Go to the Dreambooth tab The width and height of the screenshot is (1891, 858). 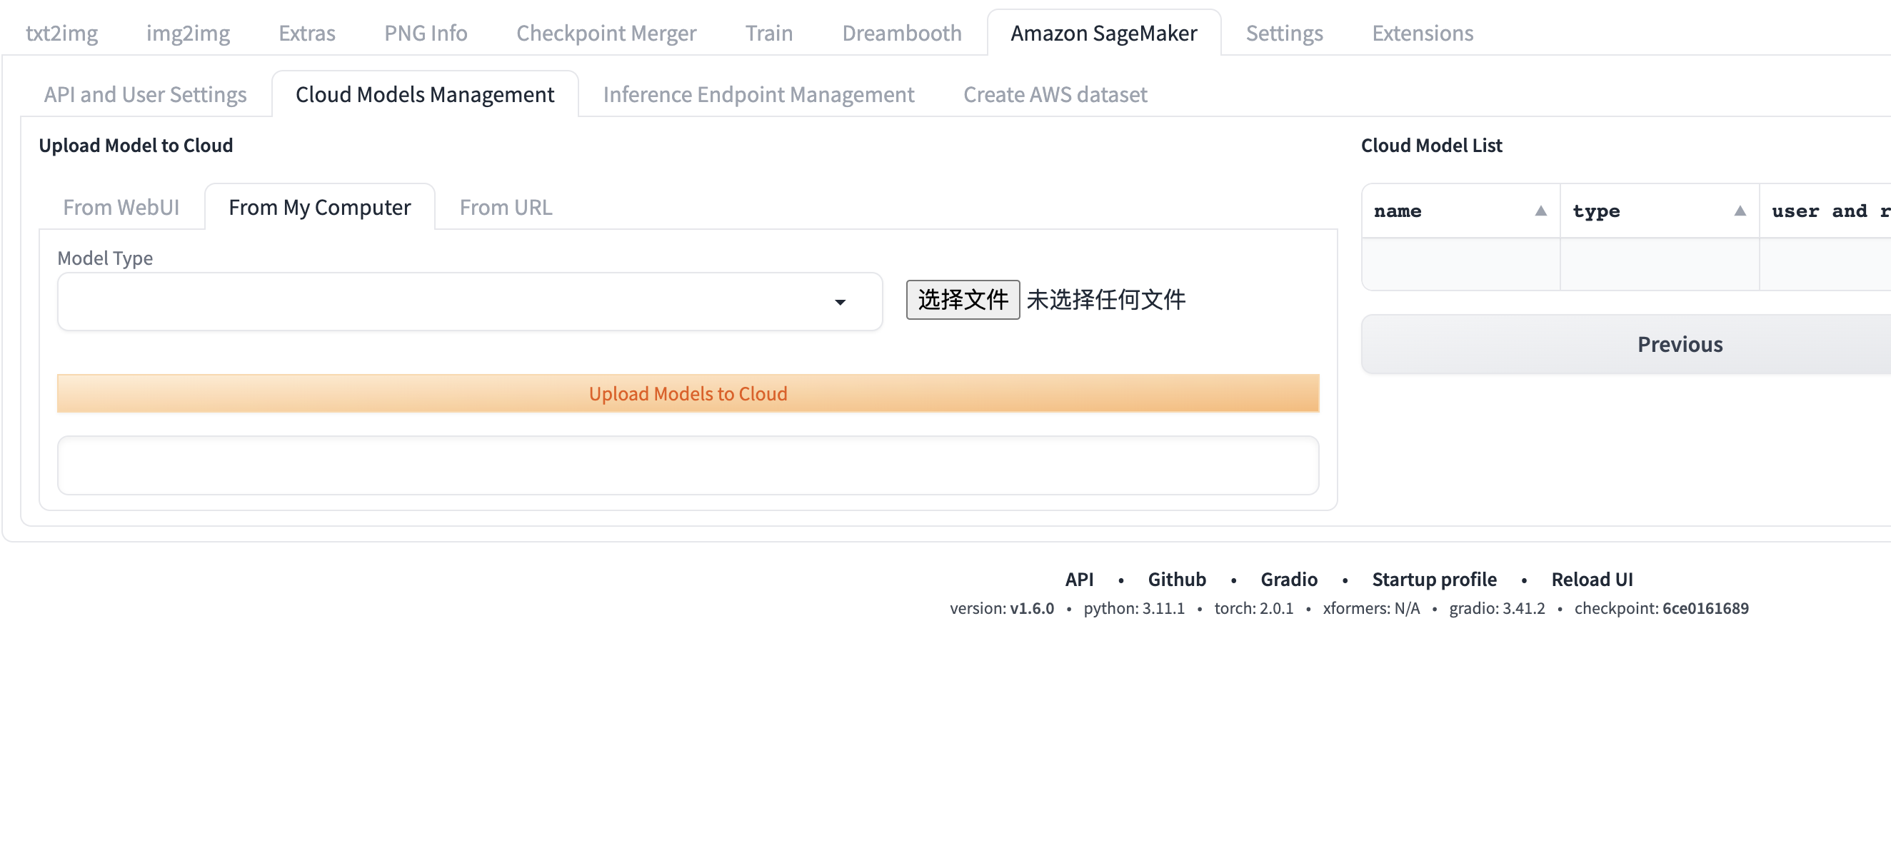[x=901, y=33]
